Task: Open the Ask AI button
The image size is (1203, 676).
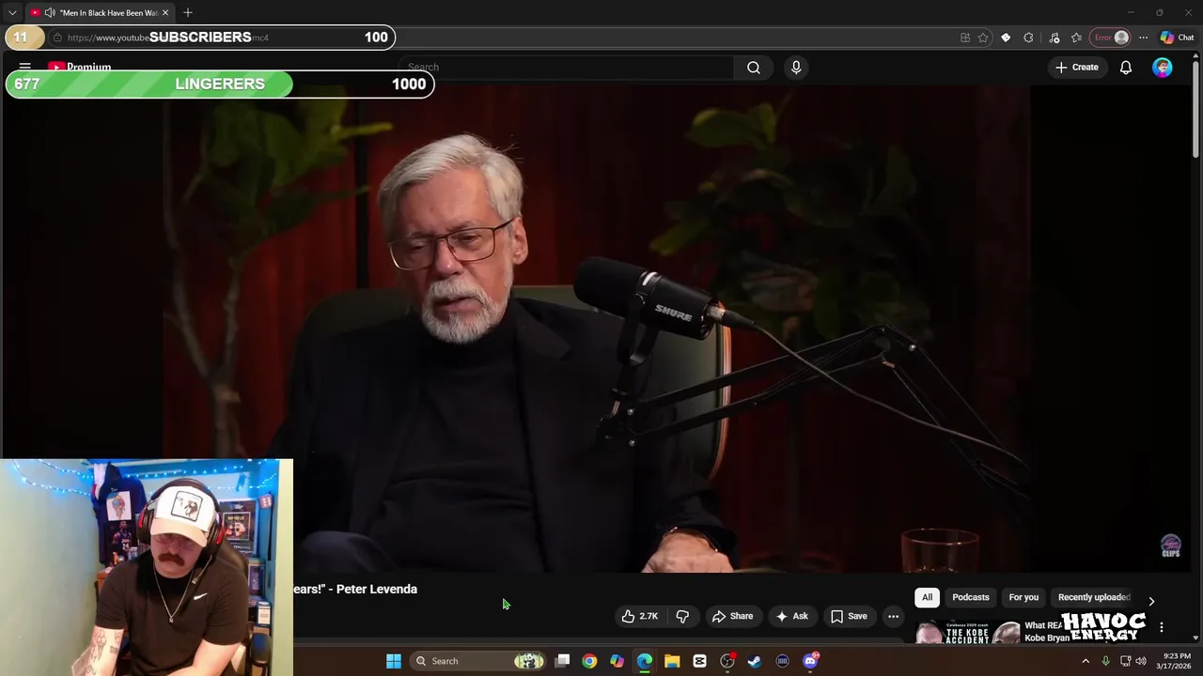Action: (x=791, y=616)
